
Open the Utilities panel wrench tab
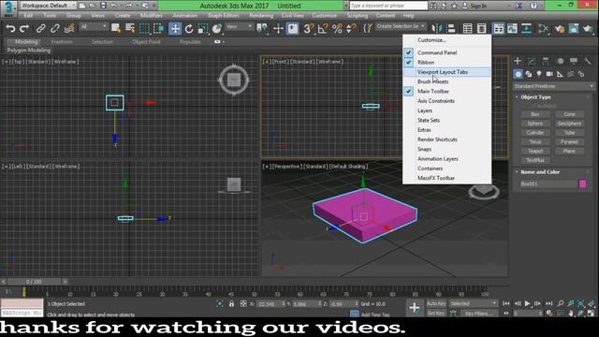click(x=588, y=61)
